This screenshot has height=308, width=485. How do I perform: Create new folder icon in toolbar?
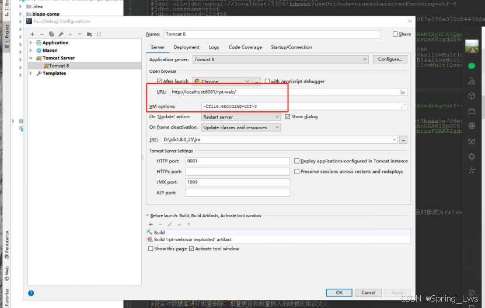click(89, 34)
